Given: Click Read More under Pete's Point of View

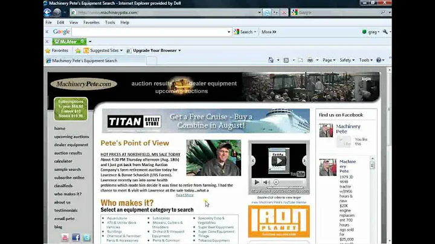Looking at the screenshot, I should [x=185, y=195].
